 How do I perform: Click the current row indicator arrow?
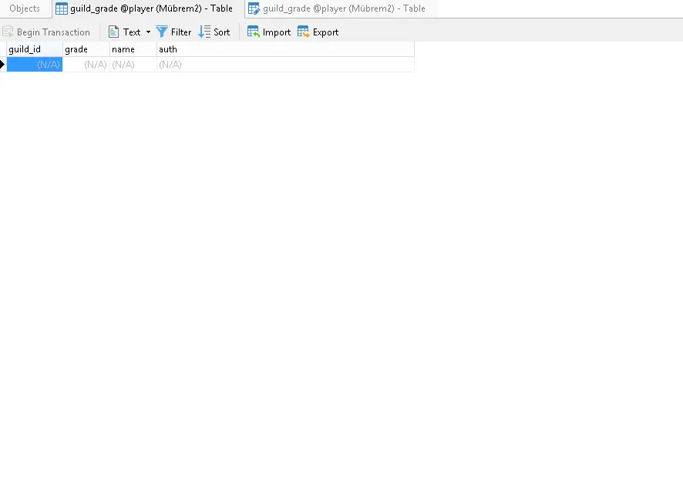click(x=2, y=65)
